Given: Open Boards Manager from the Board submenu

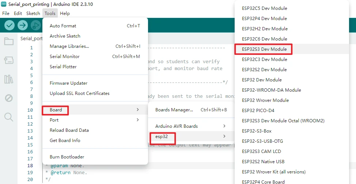Looking at the screenshot, I should [191, 110].
